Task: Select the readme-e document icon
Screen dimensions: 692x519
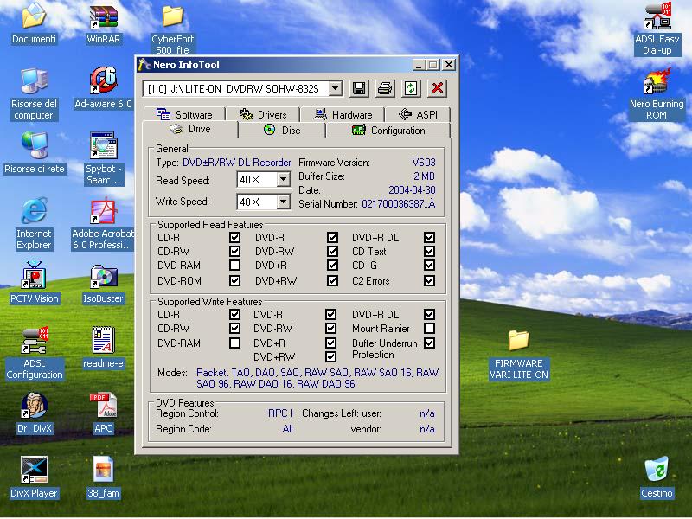Action: point(103,348)
